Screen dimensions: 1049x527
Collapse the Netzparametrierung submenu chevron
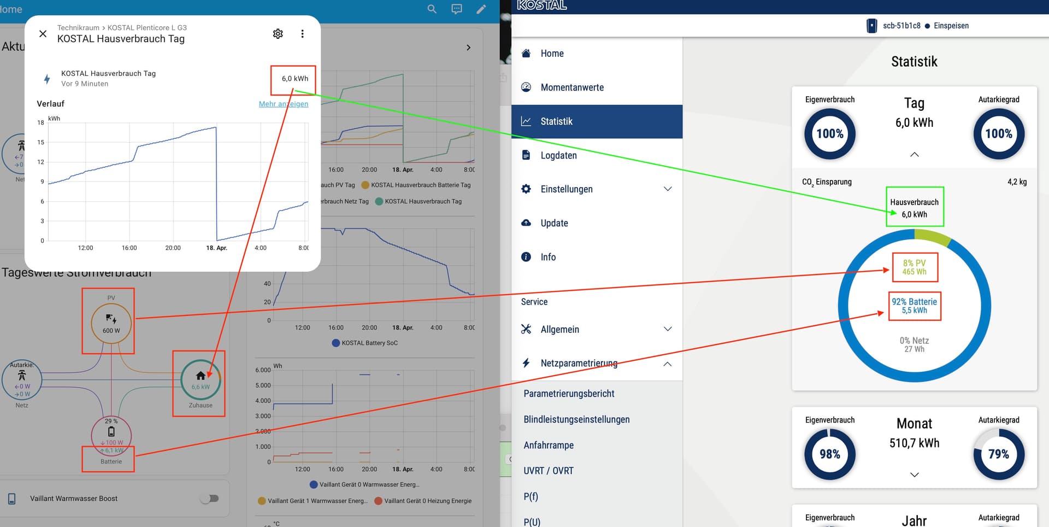[668, 364]
